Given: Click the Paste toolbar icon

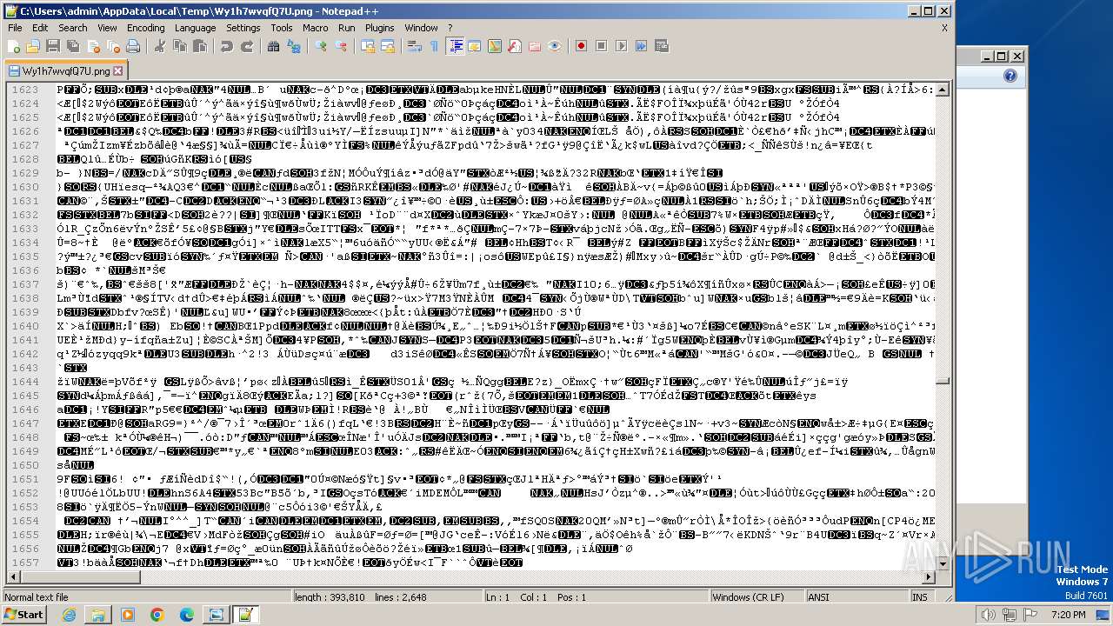Looking at the screenshot, I should pyautogui.click(x=199, y=46).
